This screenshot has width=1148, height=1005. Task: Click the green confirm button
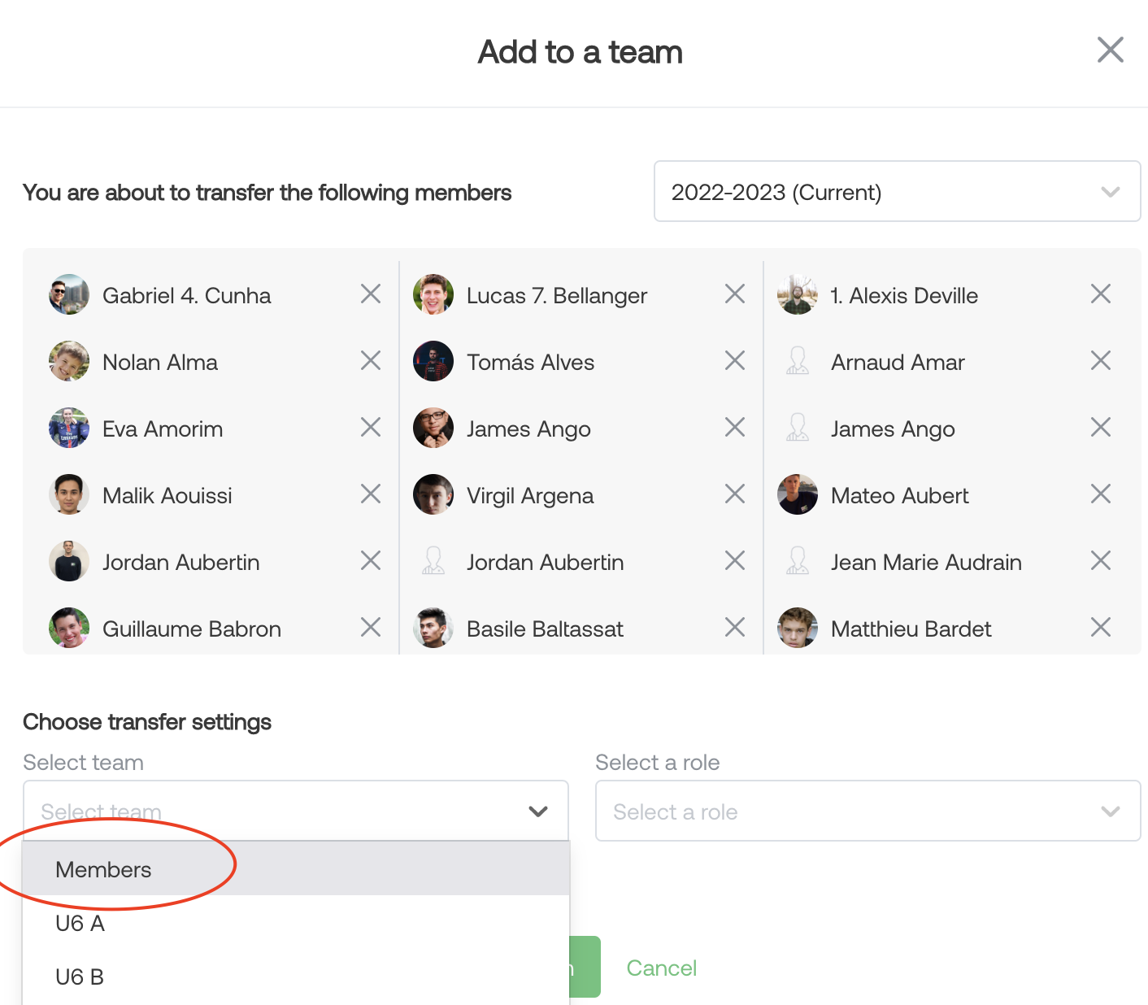585,967
